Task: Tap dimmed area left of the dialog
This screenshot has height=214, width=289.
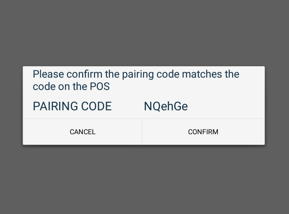Action: [x=11, y=105]
